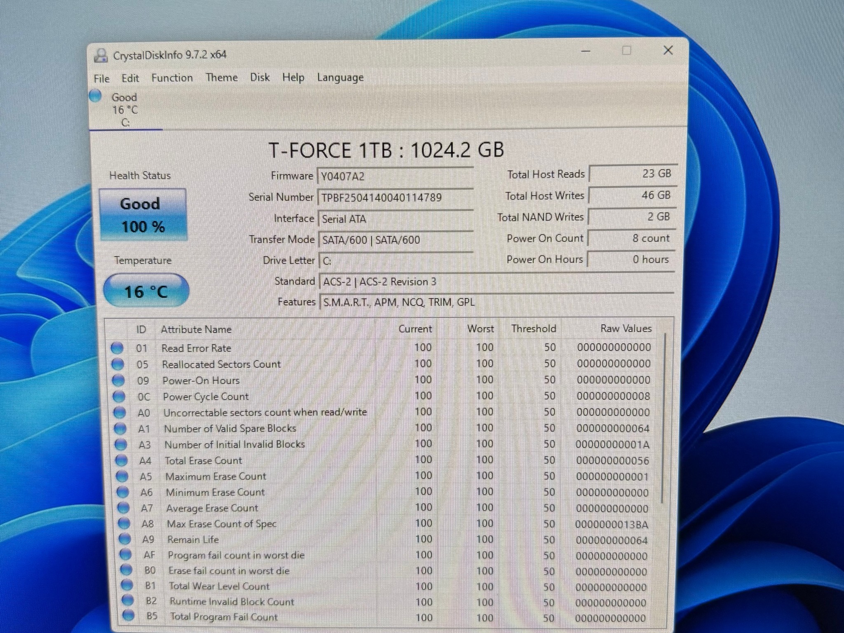Click the Features S.M.A.R.T. field
Viewport: 844px width, 633px height.
[x=497, y=302]
